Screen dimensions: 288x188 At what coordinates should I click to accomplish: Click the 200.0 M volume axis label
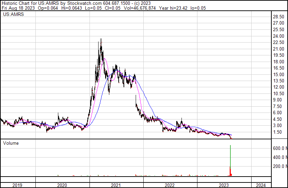pos(278,167)
